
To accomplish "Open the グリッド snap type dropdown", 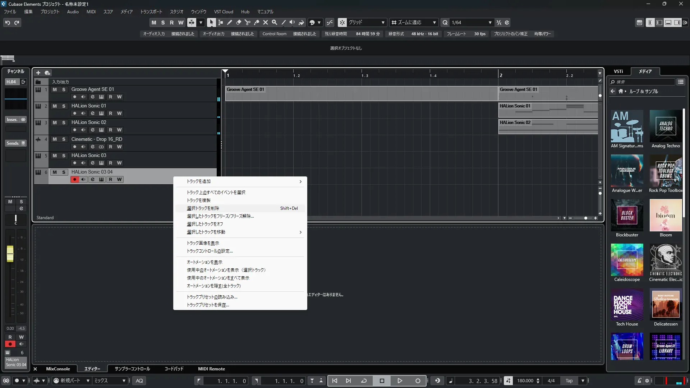I will coord(383,22).
